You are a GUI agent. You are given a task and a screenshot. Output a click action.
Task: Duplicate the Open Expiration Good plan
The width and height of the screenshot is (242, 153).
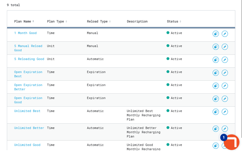point(216,99)
